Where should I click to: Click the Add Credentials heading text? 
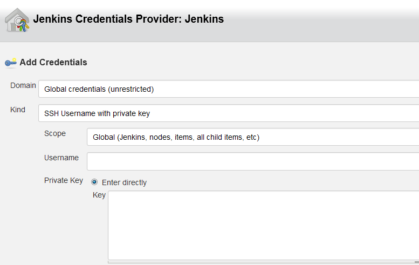[x=53, y=63]
